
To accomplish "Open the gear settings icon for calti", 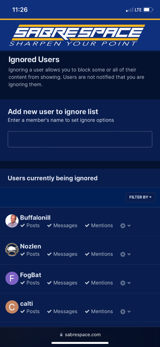I will pos(123,312).
